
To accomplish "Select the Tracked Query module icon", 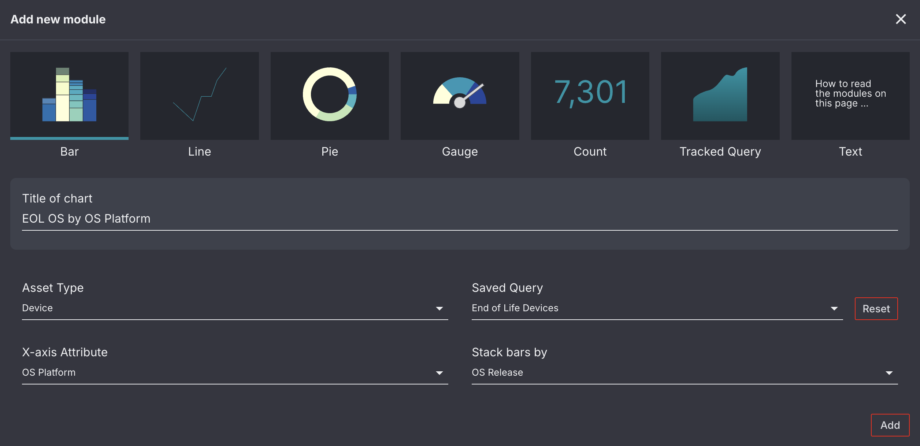I will 720,95.
